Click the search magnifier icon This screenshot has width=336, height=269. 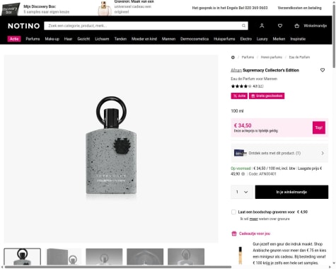[243, 25]
